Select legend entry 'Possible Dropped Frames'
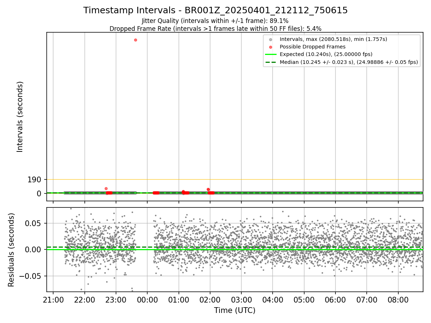Image resolution: width=431 pixels, height=323 pixels. [x=312, y=47]
